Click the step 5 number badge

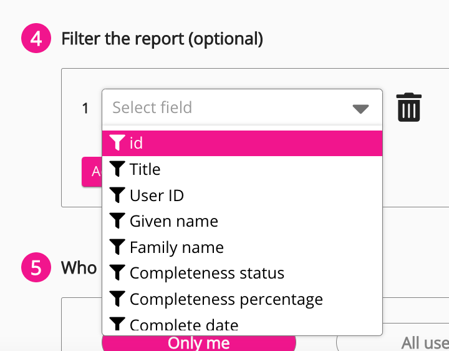tap(36, 268)
